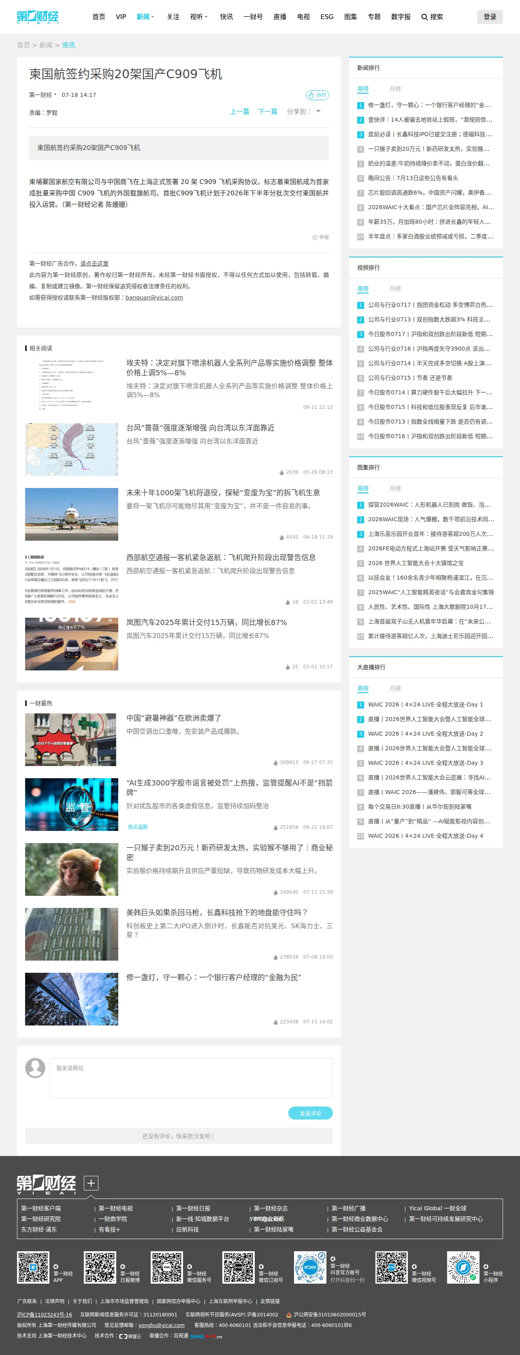
Task: Click the Yicai logo in the top header
Action: [38, 17]
